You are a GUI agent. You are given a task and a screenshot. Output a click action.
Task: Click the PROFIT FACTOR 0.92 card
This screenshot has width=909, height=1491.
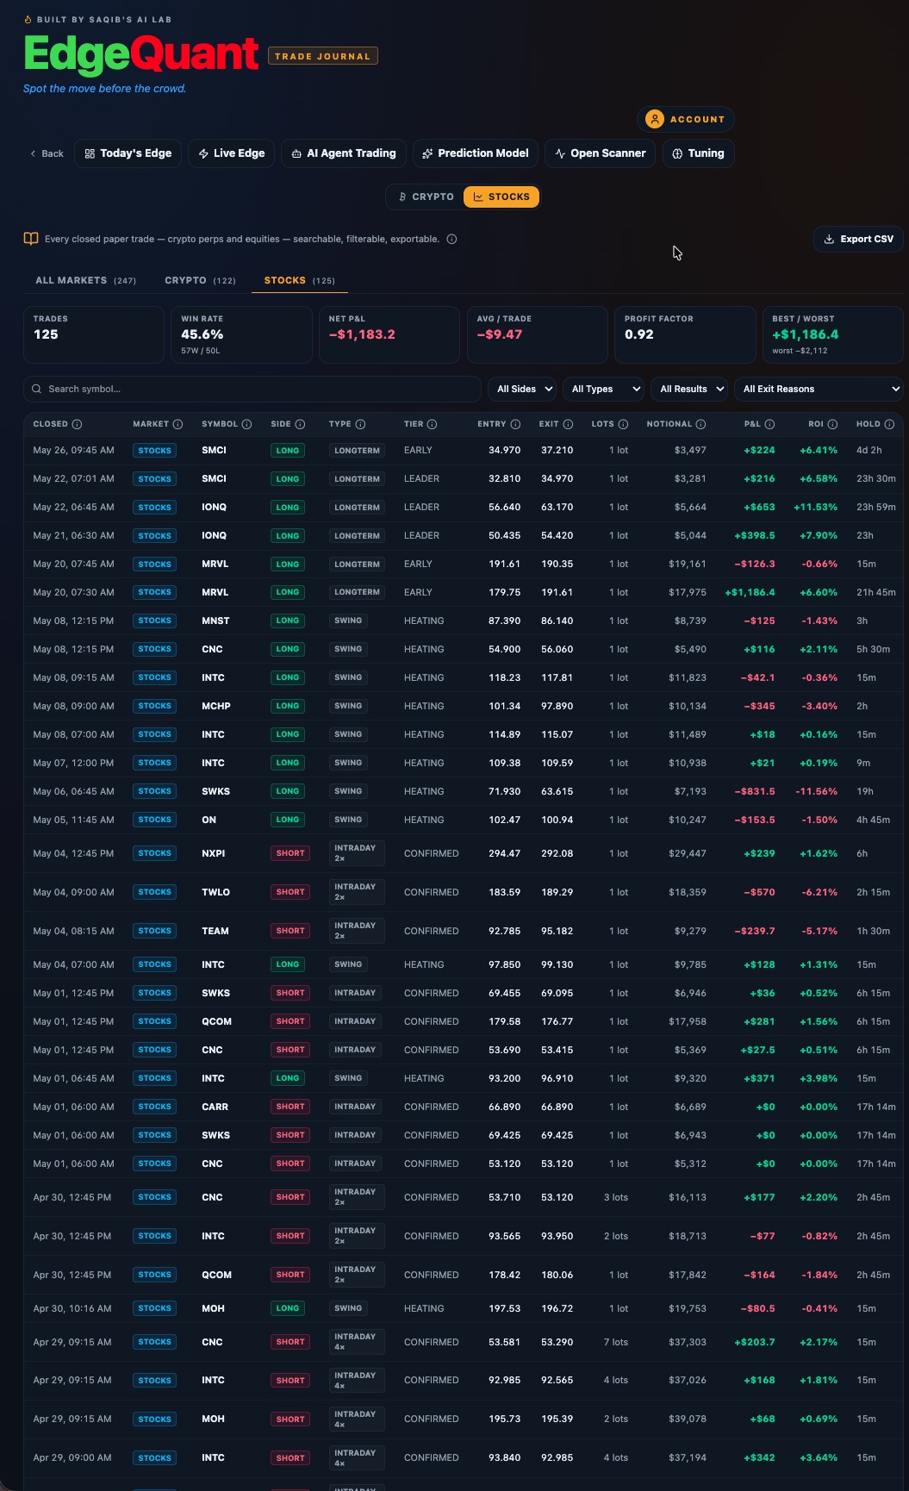click(685, 334)
